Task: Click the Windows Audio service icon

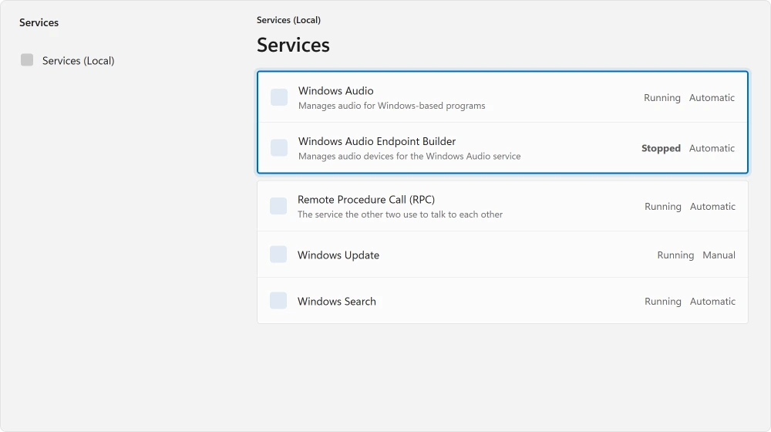Action: (x=279, y=97)
